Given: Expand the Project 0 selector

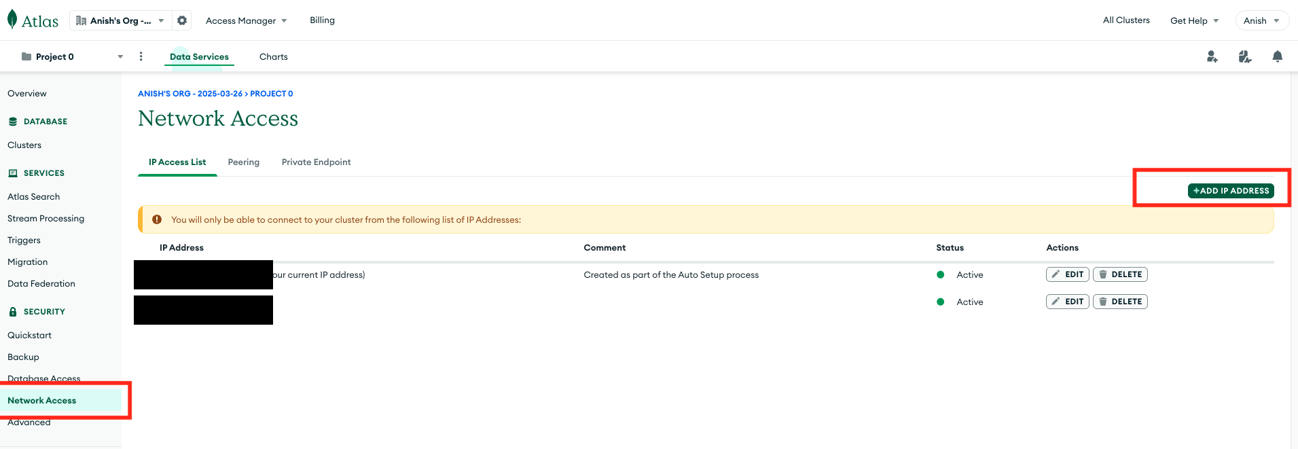Looking at the screenshot, I should click(71, 56).
